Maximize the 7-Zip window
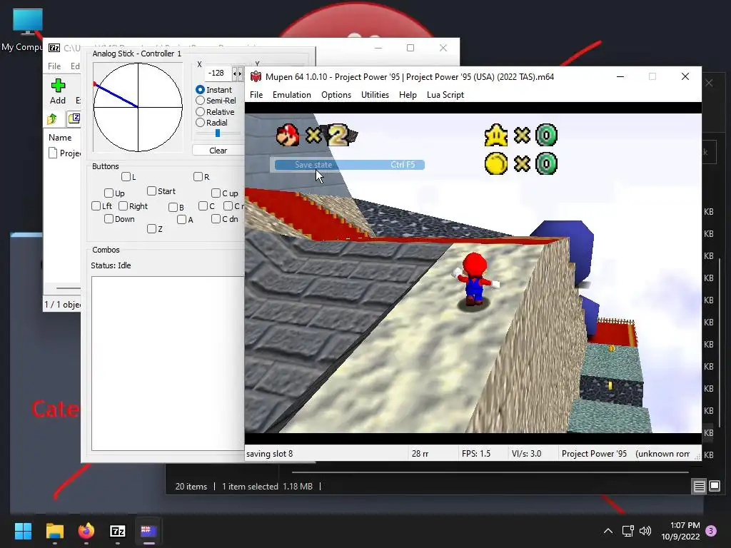 [x=410, y=48]
